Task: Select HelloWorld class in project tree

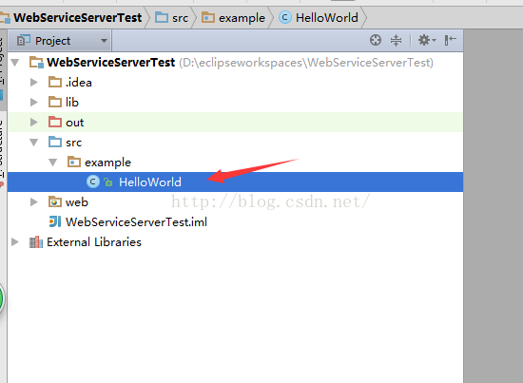Action: (150, 182)
